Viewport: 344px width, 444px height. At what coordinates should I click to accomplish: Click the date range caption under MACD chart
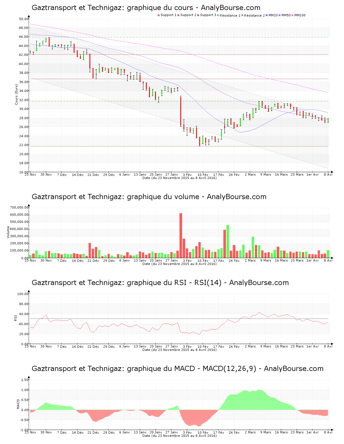179,436
